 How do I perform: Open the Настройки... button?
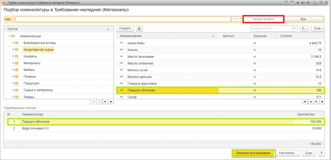click(x=288, y=153)
